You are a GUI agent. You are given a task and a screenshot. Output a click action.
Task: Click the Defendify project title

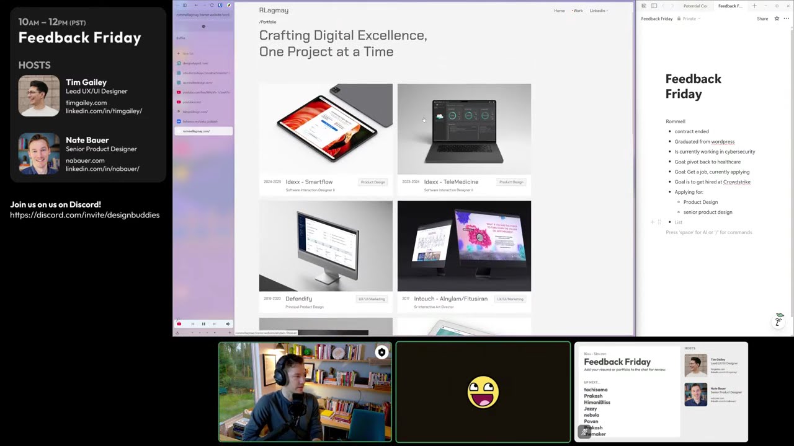click(298, 299)
